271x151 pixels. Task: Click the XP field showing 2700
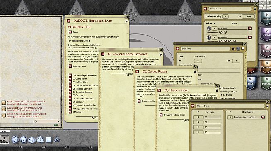(x=248, y=17)
